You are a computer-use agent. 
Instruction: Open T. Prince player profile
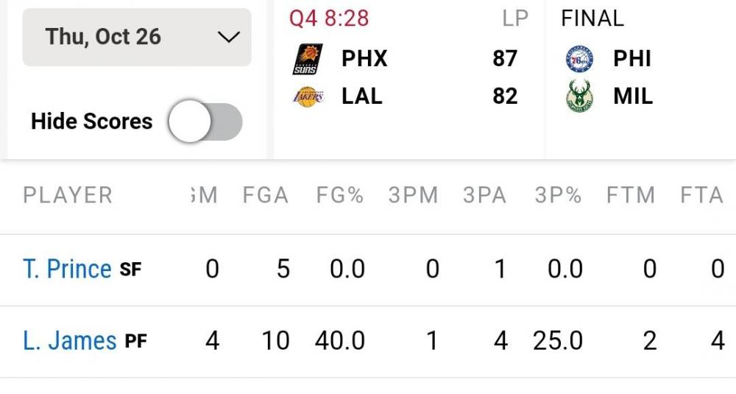coord(67,270)
